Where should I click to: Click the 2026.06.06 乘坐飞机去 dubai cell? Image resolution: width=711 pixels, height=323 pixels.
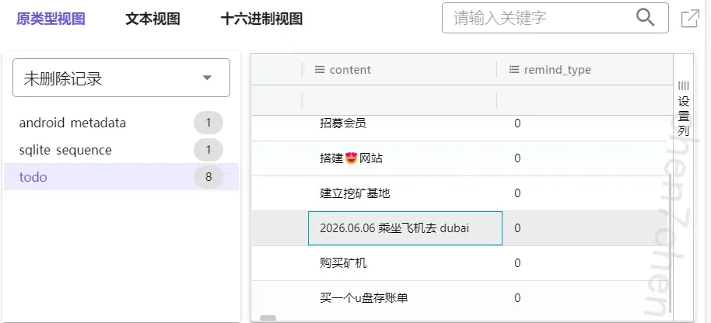(x=405, y=228)
